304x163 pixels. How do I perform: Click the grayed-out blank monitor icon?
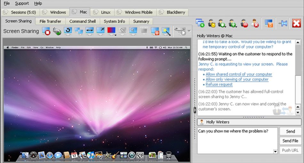pyautogui.click(x=144, y=31)
